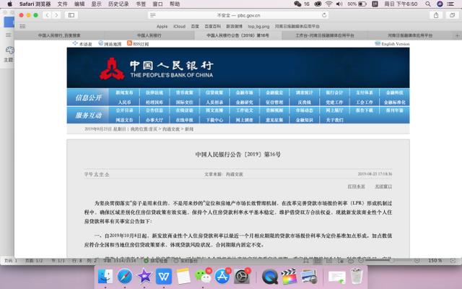Open 办事大厅 navigation item

[x=154, y=120]
